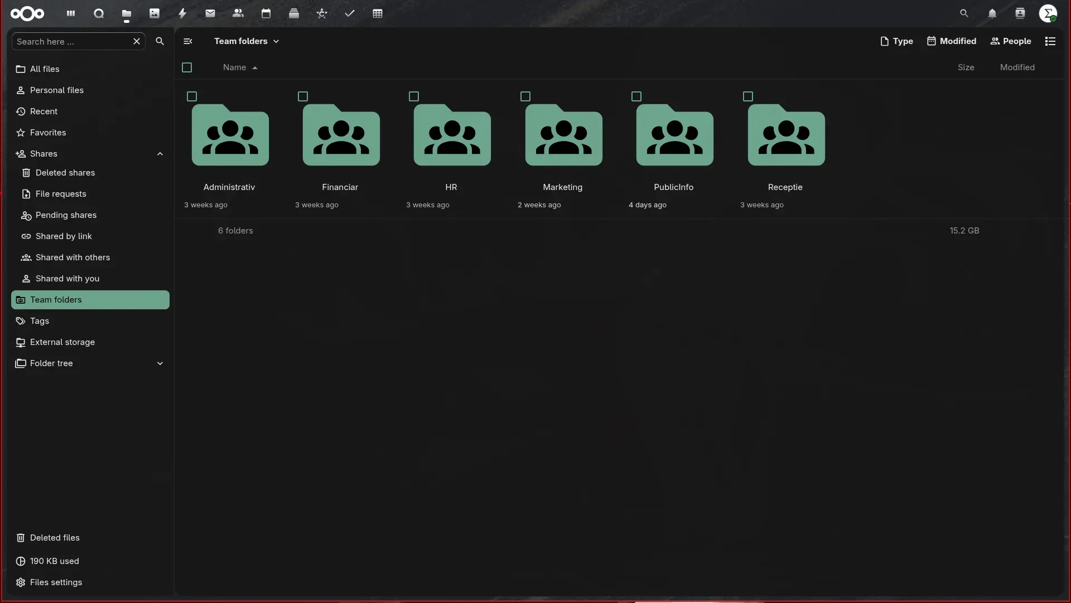Select the Receptie folder checkbox
Viewport: 1071px width, 603px height.
[x=748, y=96]
